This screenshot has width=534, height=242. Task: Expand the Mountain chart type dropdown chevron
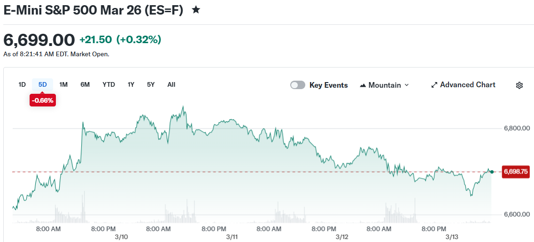point(407,85)
